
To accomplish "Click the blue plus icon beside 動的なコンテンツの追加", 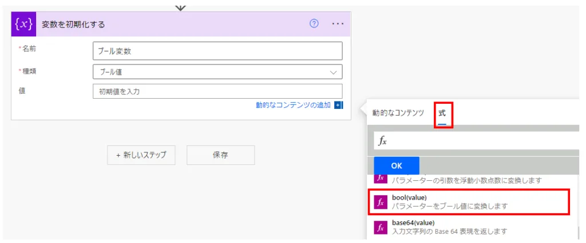I will pyautogui.click(x=338, y=105).
